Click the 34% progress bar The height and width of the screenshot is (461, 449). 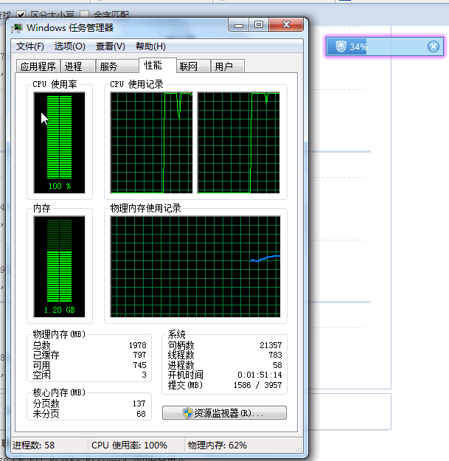pyautogui.click(x=385, y=46)
